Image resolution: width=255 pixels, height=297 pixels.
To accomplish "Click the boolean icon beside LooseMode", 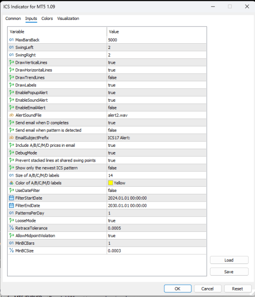I will (x=11, y=220).
